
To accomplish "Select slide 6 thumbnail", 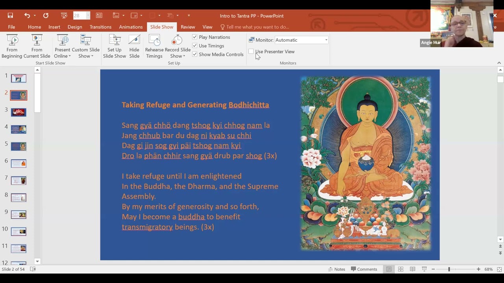I will click(x=19, y=163).
